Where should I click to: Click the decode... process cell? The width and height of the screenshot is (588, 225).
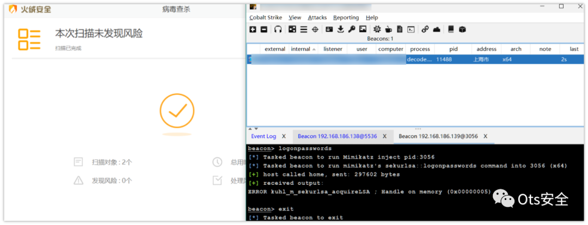[419, 59]
